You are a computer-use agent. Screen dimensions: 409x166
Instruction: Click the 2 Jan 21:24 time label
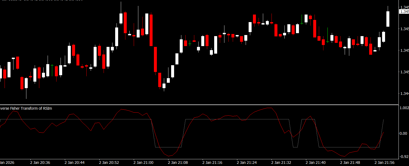(x=247, y=163)
